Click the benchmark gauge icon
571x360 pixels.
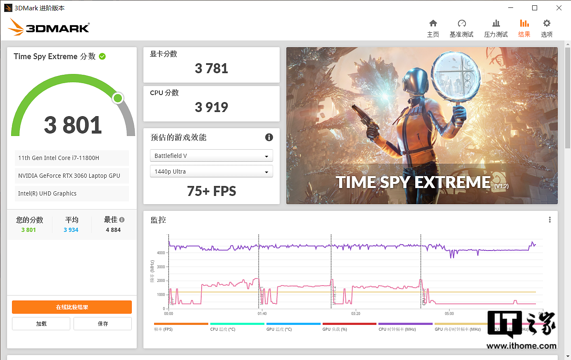pos(462,23)
